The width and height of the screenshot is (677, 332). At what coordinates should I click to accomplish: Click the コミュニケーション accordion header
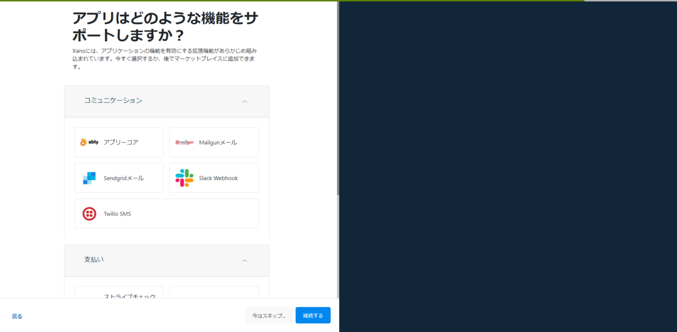coord(166,101)
